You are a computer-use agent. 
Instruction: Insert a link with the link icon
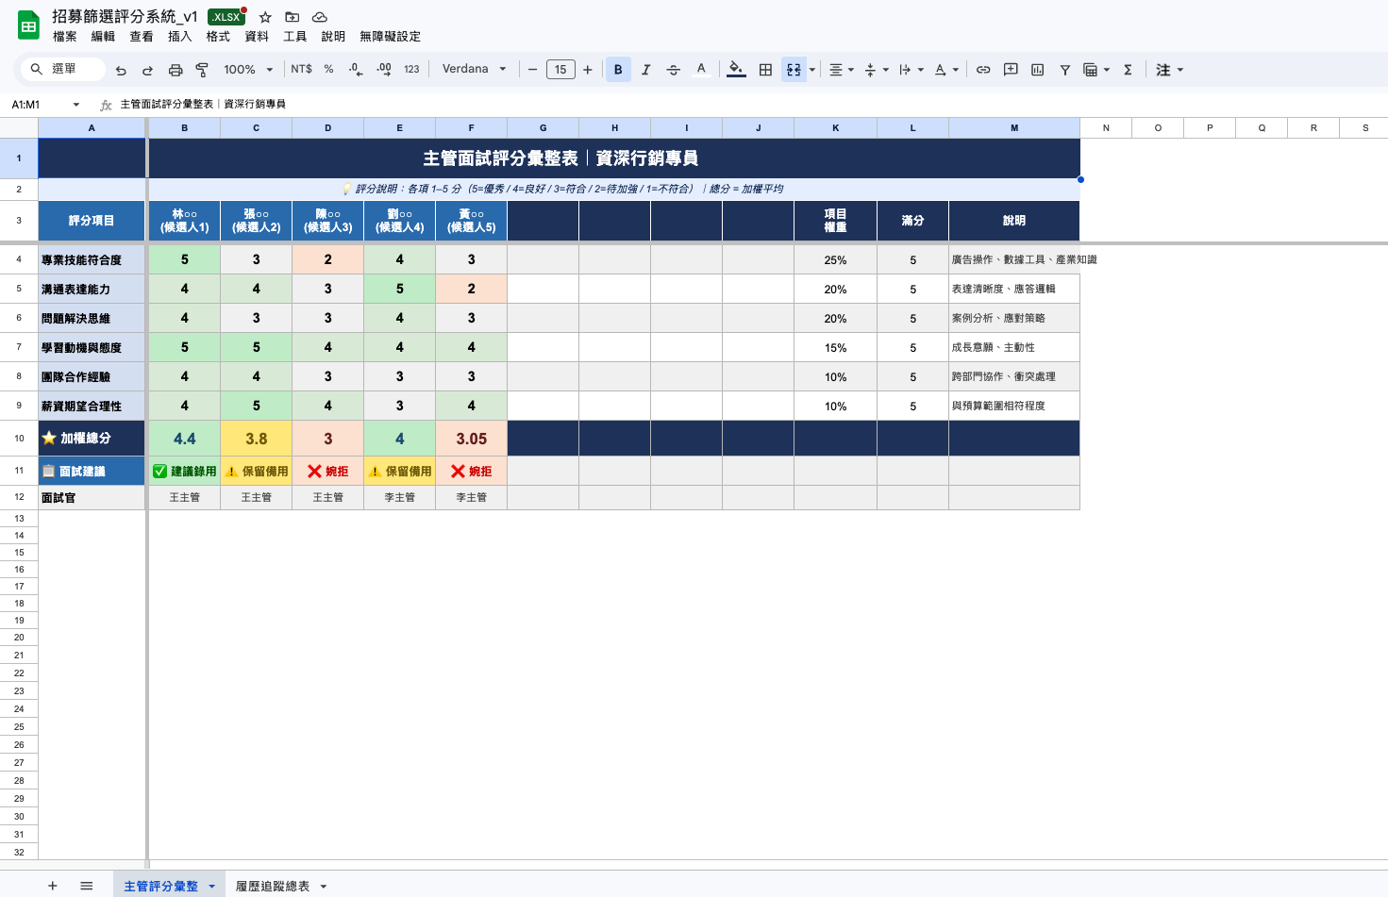tap(983, 70)
